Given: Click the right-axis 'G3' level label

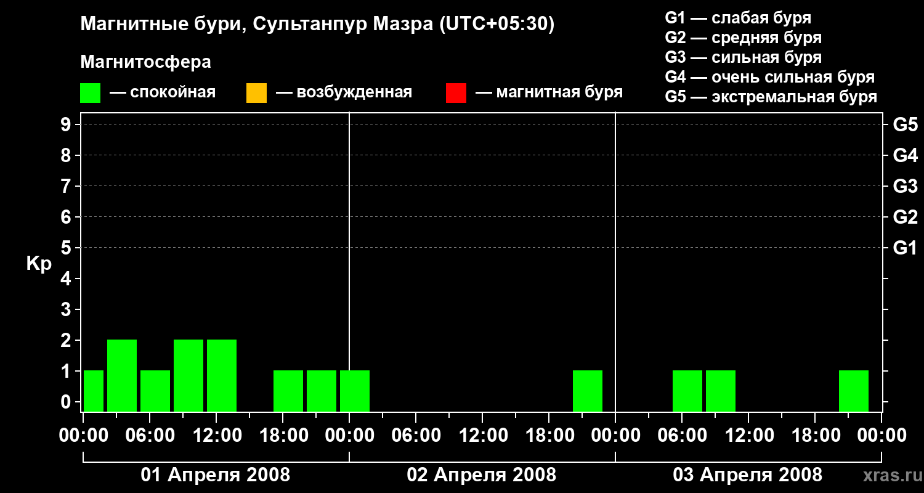Looking at the screenshot, I should click(x=905, y=186).
